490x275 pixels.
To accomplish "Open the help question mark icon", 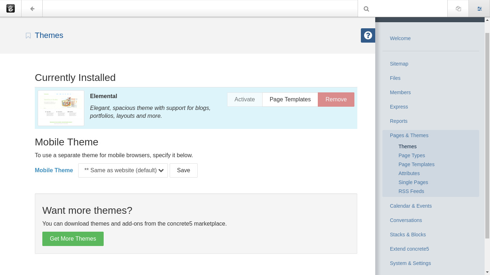I will point(368,35).
